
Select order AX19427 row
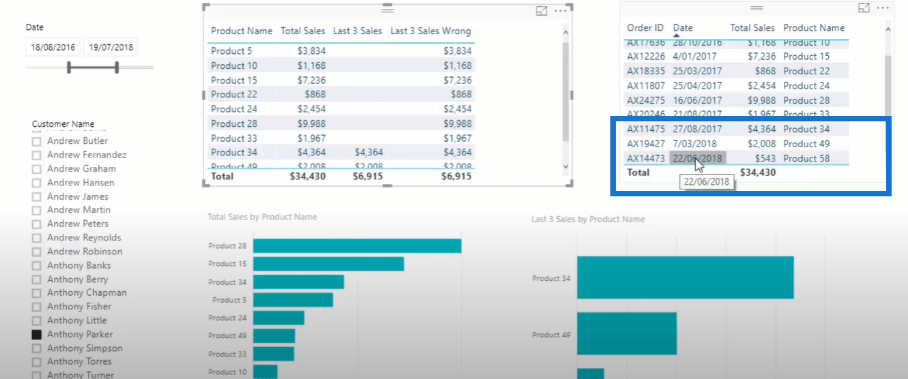(x=737, y=144)
